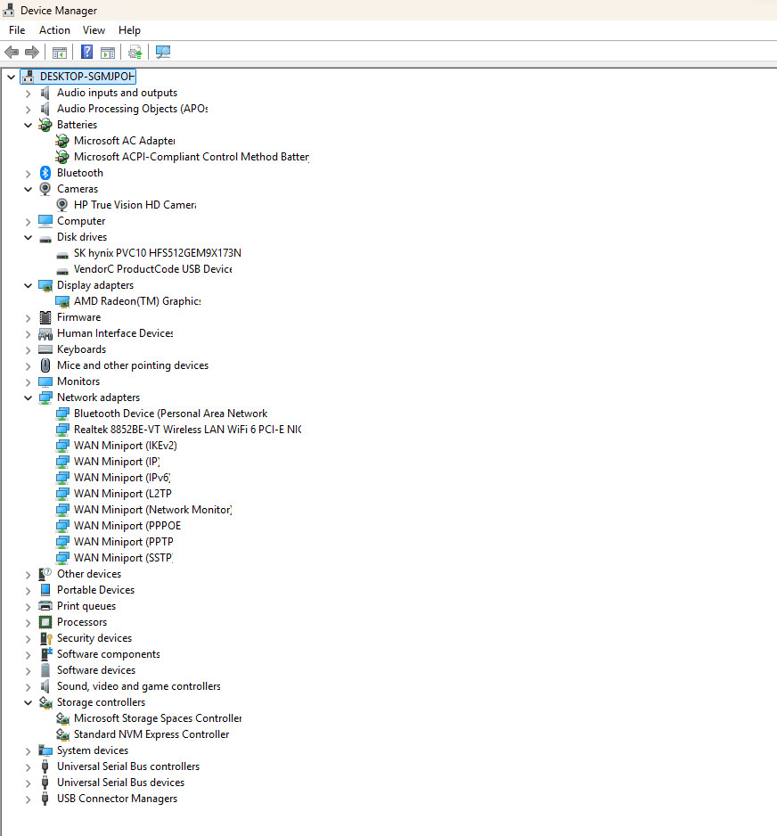This screenshot has height=836, width=777.
Task: Click the Cameras webcam icon
Action: click(x=45, y=189)
